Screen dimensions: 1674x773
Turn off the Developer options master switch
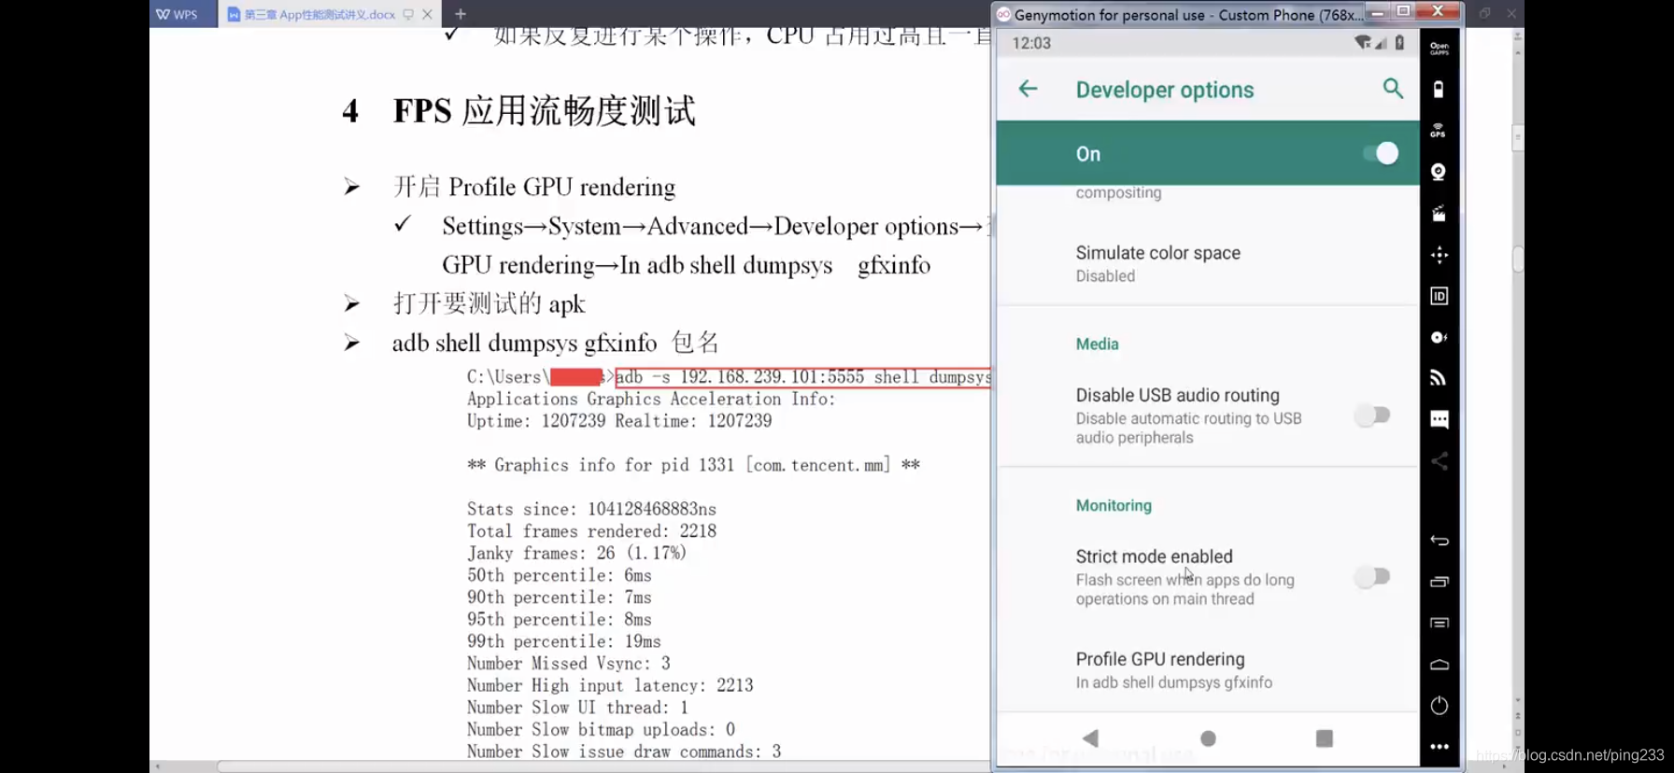click(x=1381, y=153)
